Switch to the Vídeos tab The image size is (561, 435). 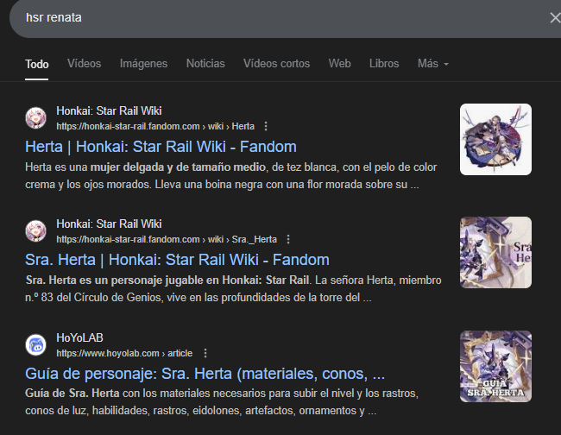84,64
